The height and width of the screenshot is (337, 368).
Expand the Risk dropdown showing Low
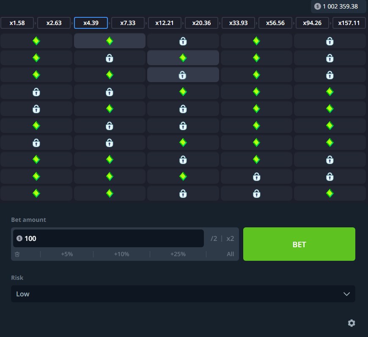(183, 294)
